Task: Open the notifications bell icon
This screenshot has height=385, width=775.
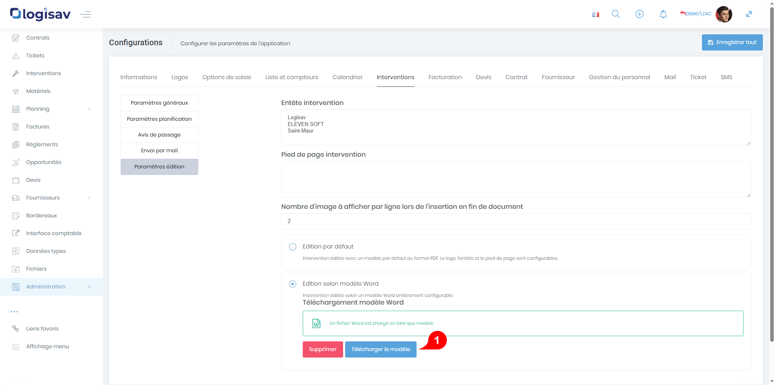Action: click(663, 14)
